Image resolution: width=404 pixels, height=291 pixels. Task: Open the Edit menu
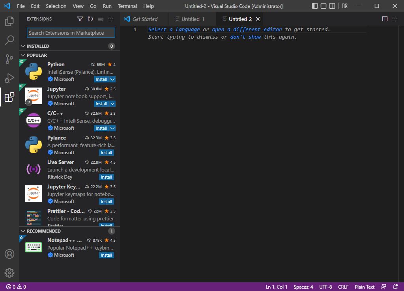point(35,6)
